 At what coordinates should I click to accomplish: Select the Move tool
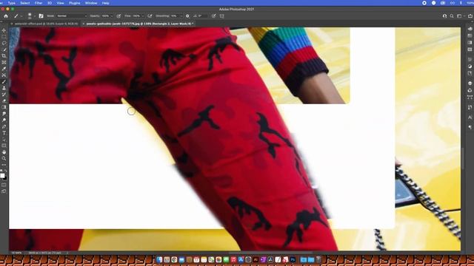point(4,30)
